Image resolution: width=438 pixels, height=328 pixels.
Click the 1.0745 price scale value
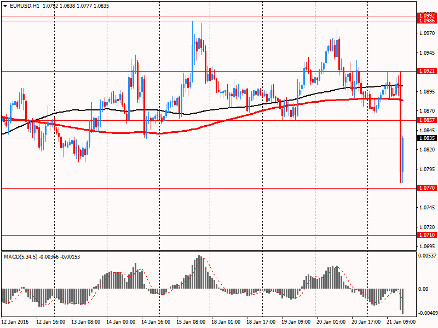pyautogui.click(x=427, y=208)
